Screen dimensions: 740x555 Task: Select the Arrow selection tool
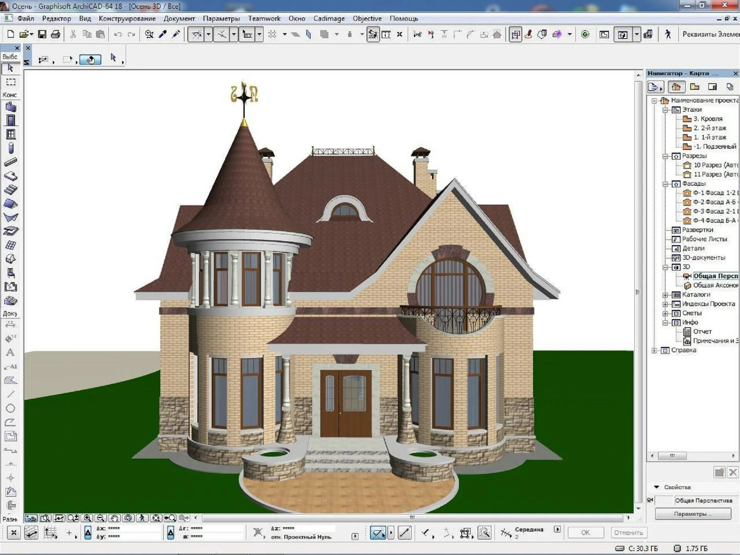(10, 68)
